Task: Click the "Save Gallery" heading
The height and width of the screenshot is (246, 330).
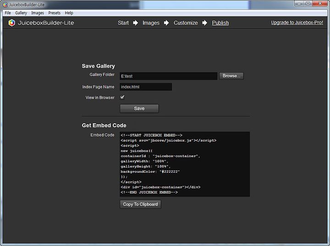Action: pos(98,66)
